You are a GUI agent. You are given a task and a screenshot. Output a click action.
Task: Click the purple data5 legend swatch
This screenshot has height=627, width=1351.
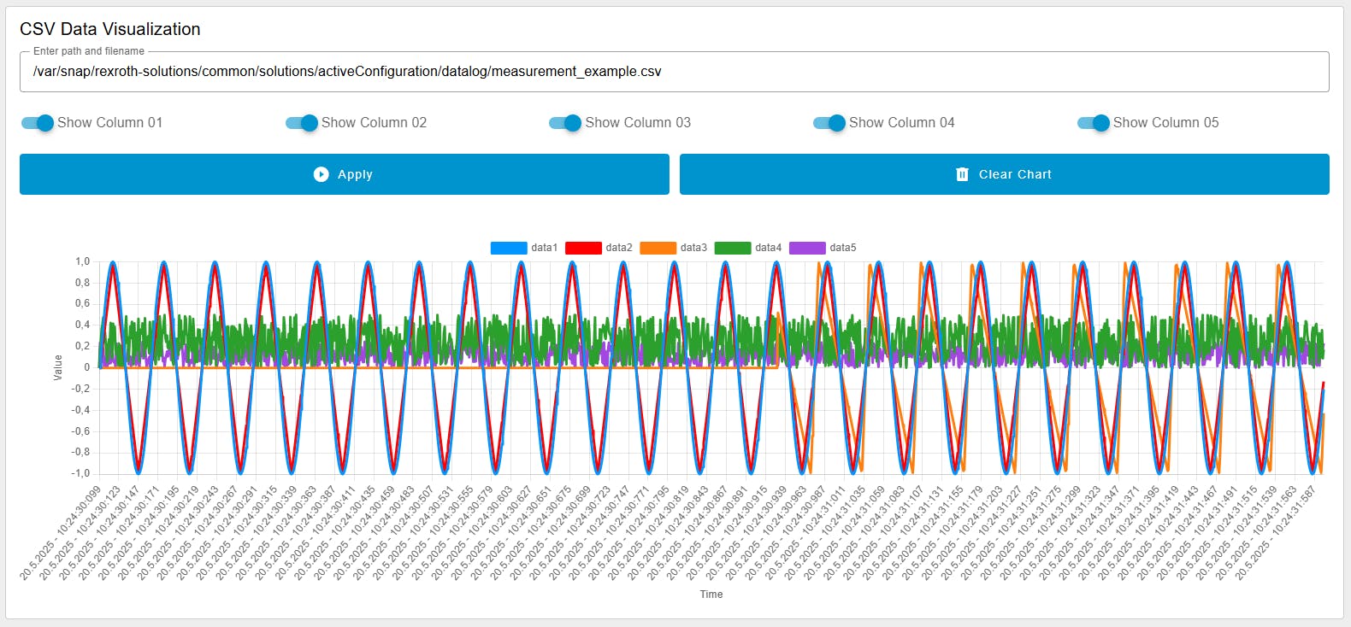(x=807, y=248)
